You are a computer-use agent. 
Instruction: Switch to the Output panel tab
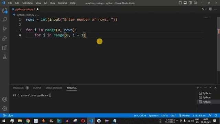pyautogui.click(x=37, y=88)
